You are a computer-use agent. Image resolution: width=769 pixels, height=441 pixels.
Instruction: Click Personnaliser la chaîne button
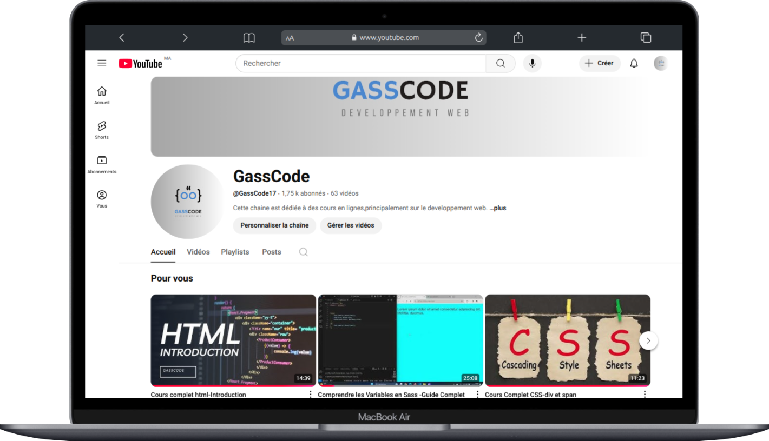pyautogui.click(x=274, y=225)
